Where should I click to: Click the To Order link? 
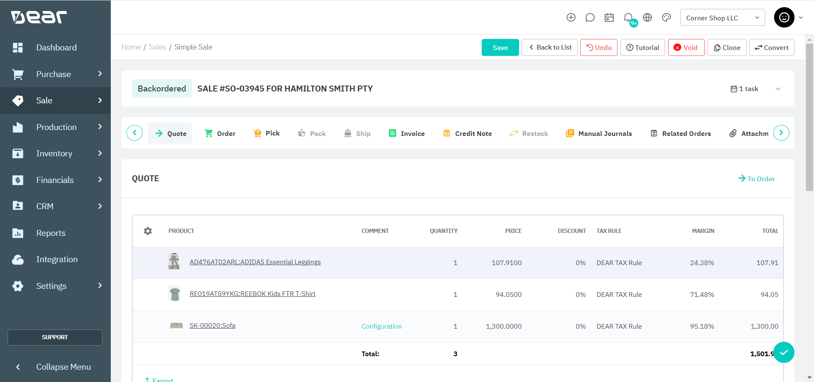tap(756, 179)
